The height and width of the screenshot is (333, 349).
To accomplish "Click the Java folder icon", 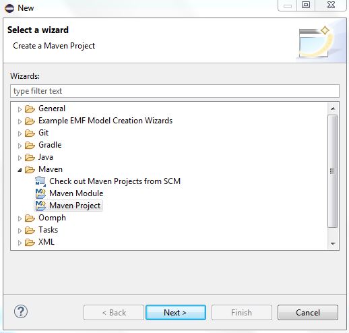I will click(x=30, y=157).
